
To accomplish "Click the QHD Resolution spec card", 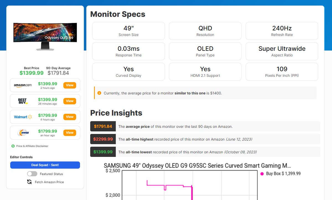I will 205,31.
